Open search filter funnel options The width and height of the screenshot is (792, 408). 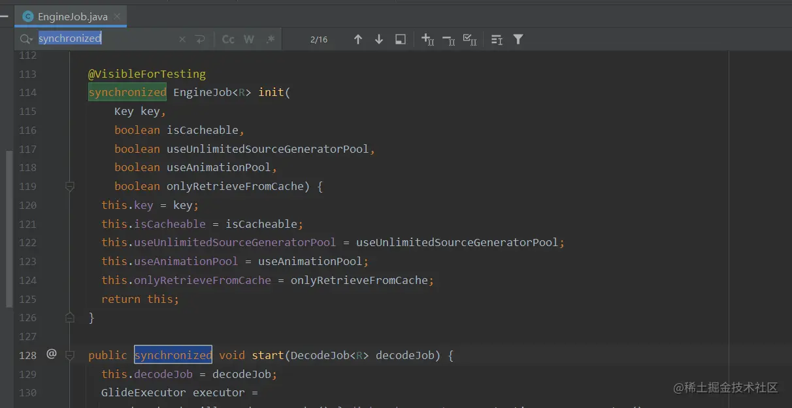click(x=518, y=39)
